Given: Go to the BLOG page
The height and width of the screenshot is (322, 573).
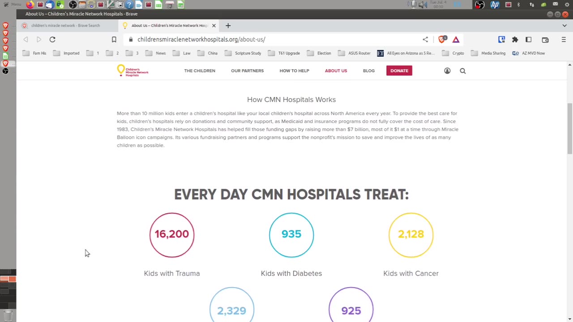Looking at the screenshot, I should 369,71.
